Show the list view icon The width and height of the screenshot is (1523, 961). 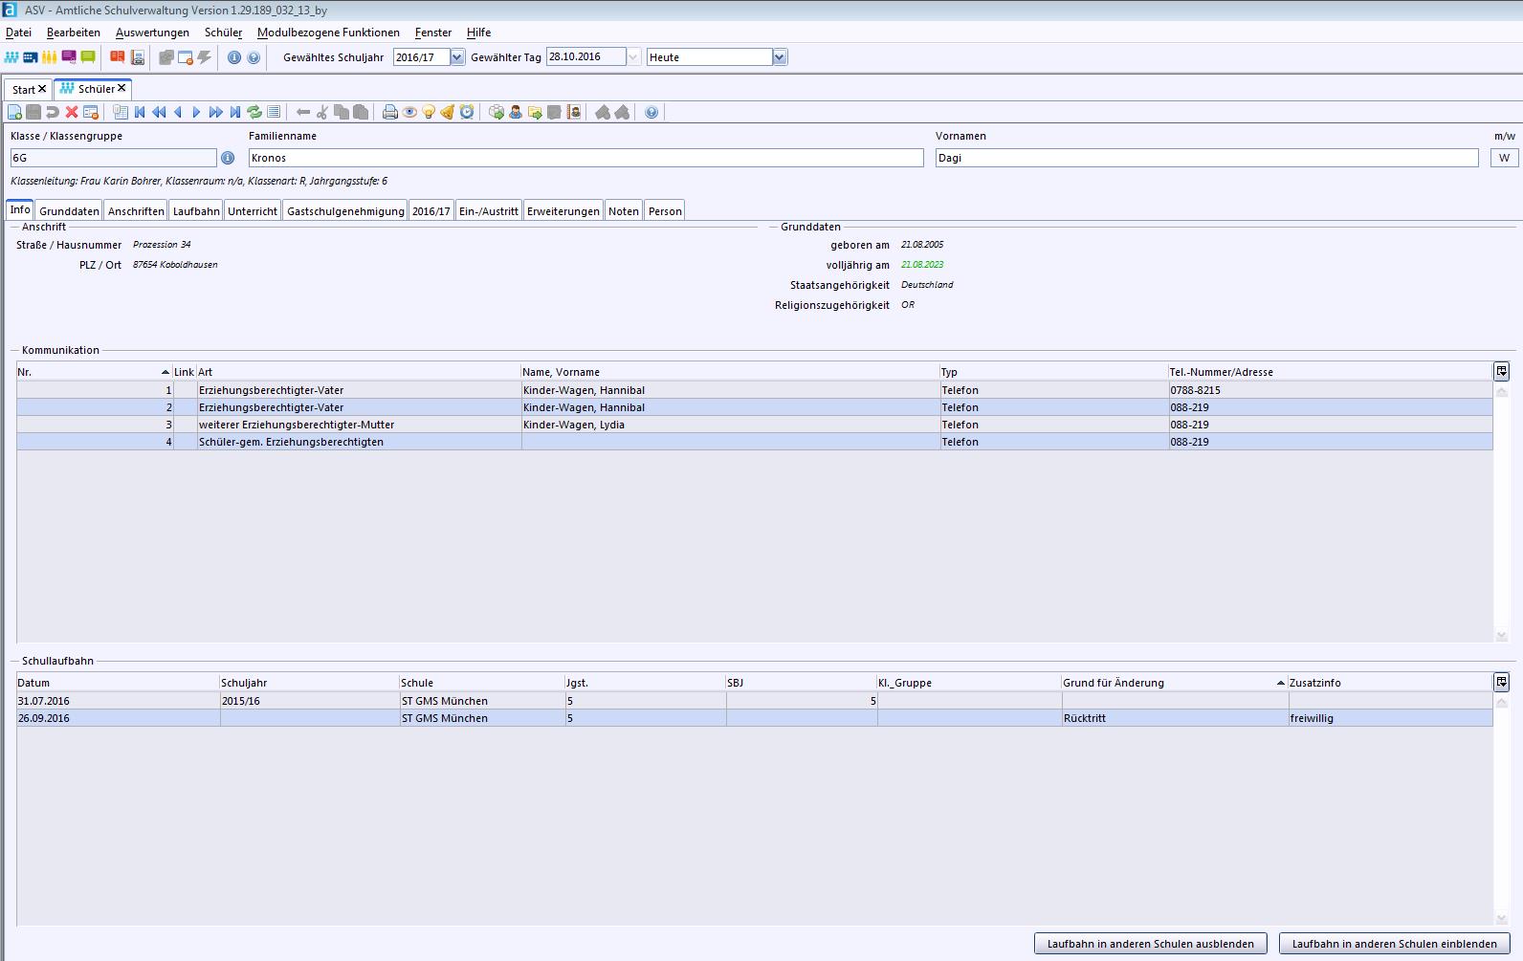click(274, 112)
